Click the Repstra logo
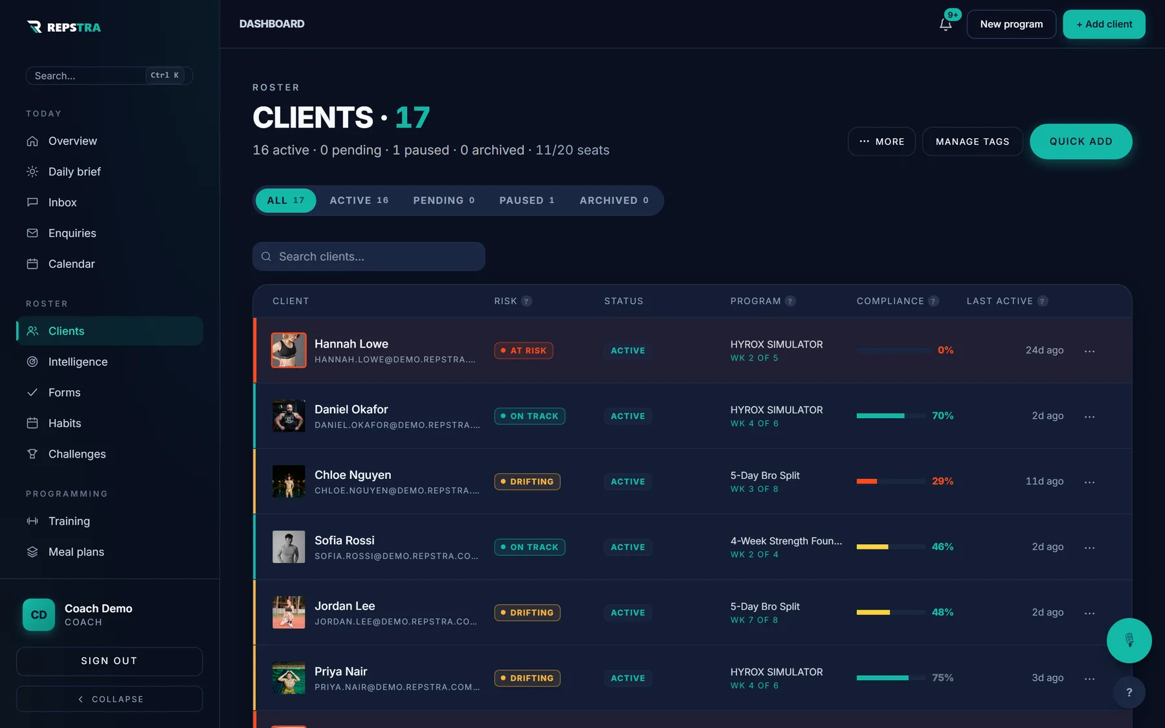This screenshot has width=1165, height=728. tap(63, 27)
